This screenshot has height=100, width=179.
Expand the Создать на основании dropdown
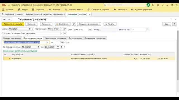(89, 24)
